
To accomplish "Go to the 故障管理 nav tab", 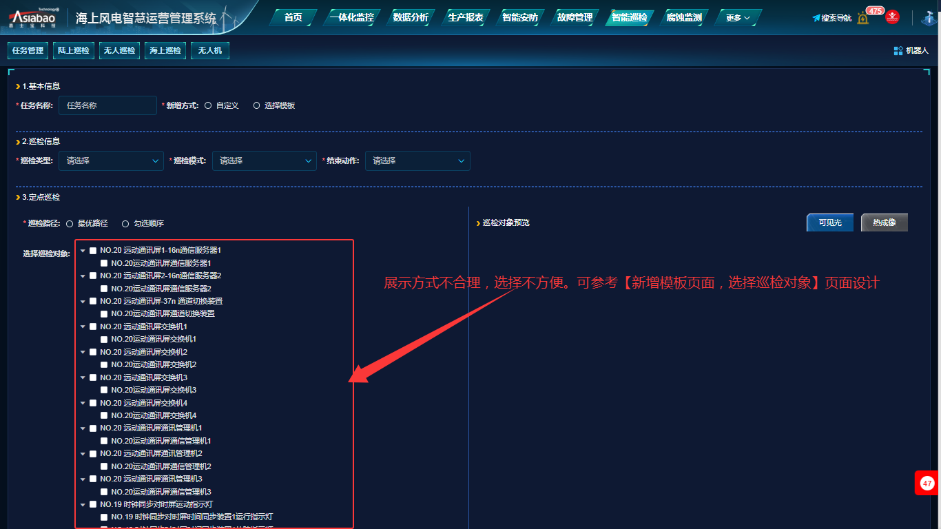I will (575, 18).
